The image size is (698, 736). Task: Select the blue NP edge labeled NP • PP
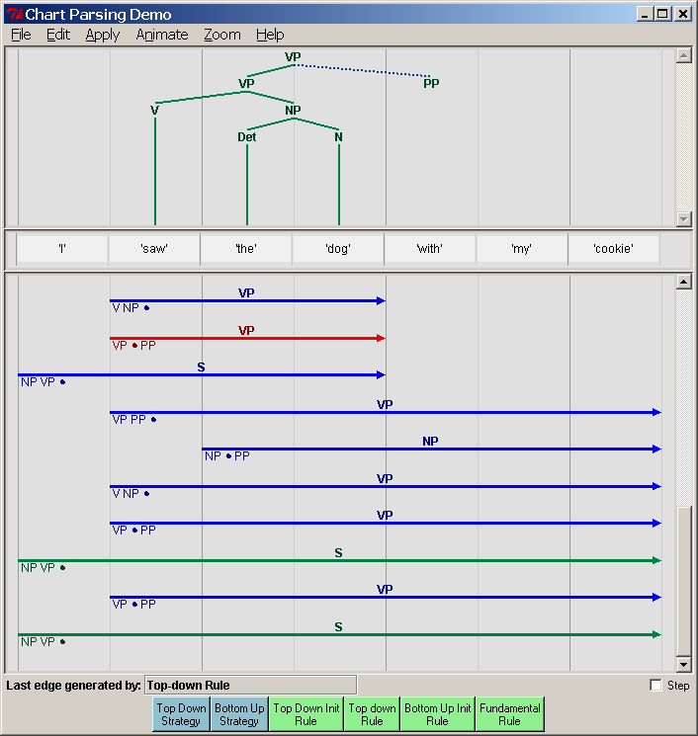431,450
